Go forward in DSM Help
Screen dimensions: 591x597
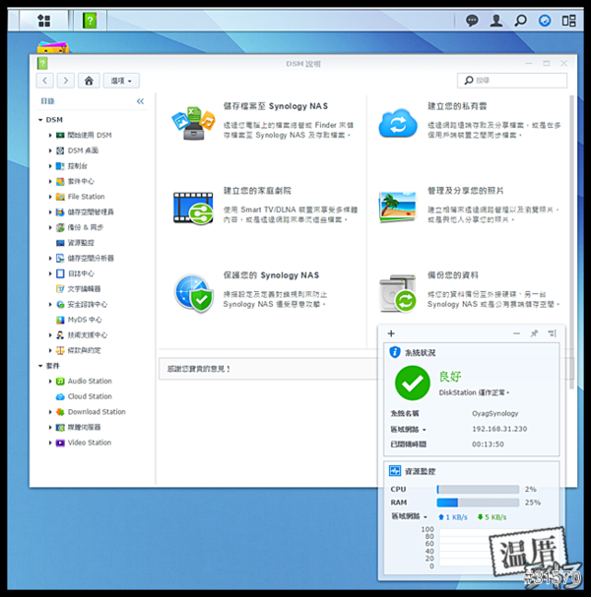coord(66,81)
